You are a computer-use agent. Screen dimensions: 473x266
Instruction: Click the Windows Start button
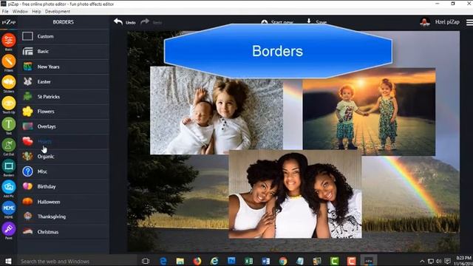coord(8,261)
